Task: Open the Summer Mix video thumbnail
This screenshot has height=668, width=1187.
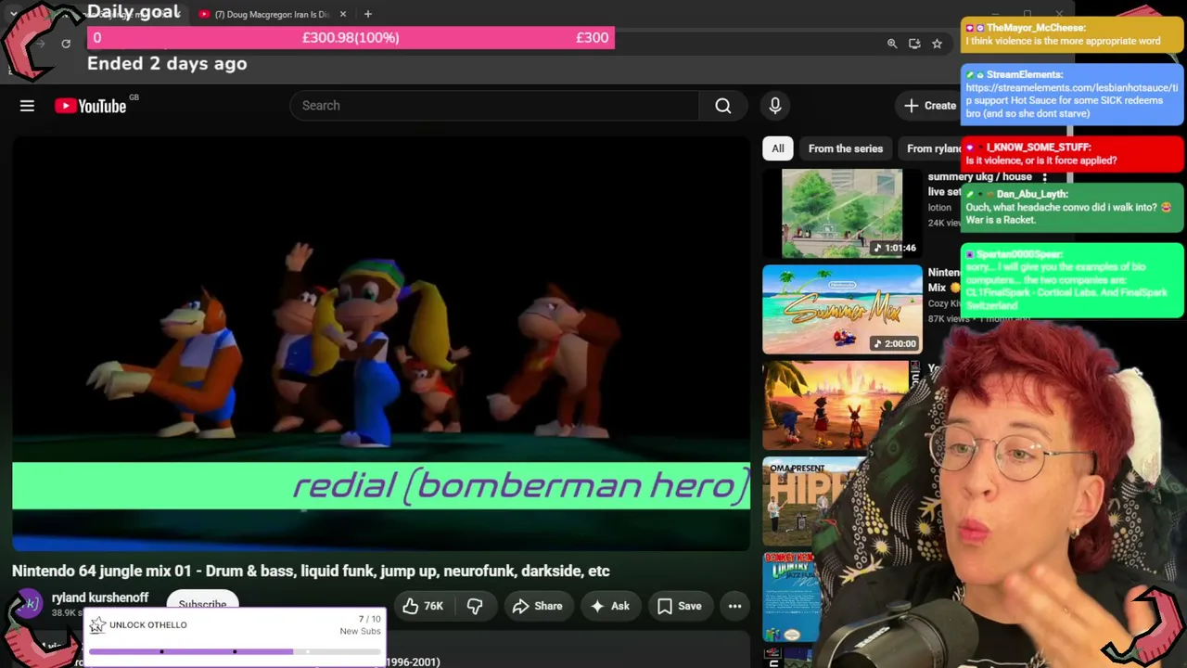Action: [842, 310]
